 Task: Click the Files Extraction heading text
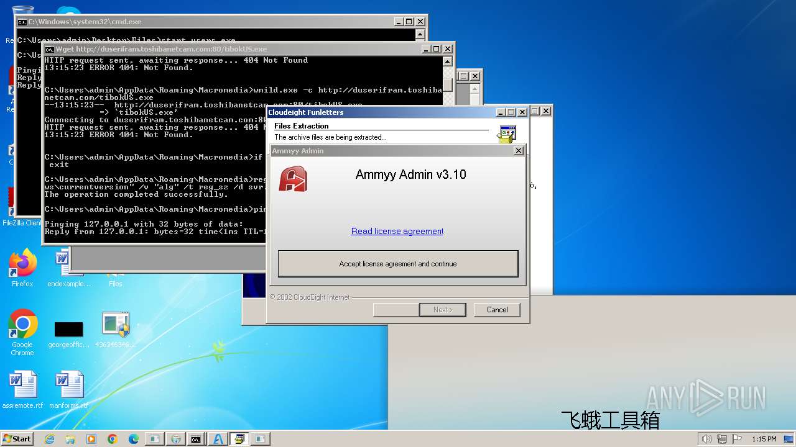(x=302, y=126)
